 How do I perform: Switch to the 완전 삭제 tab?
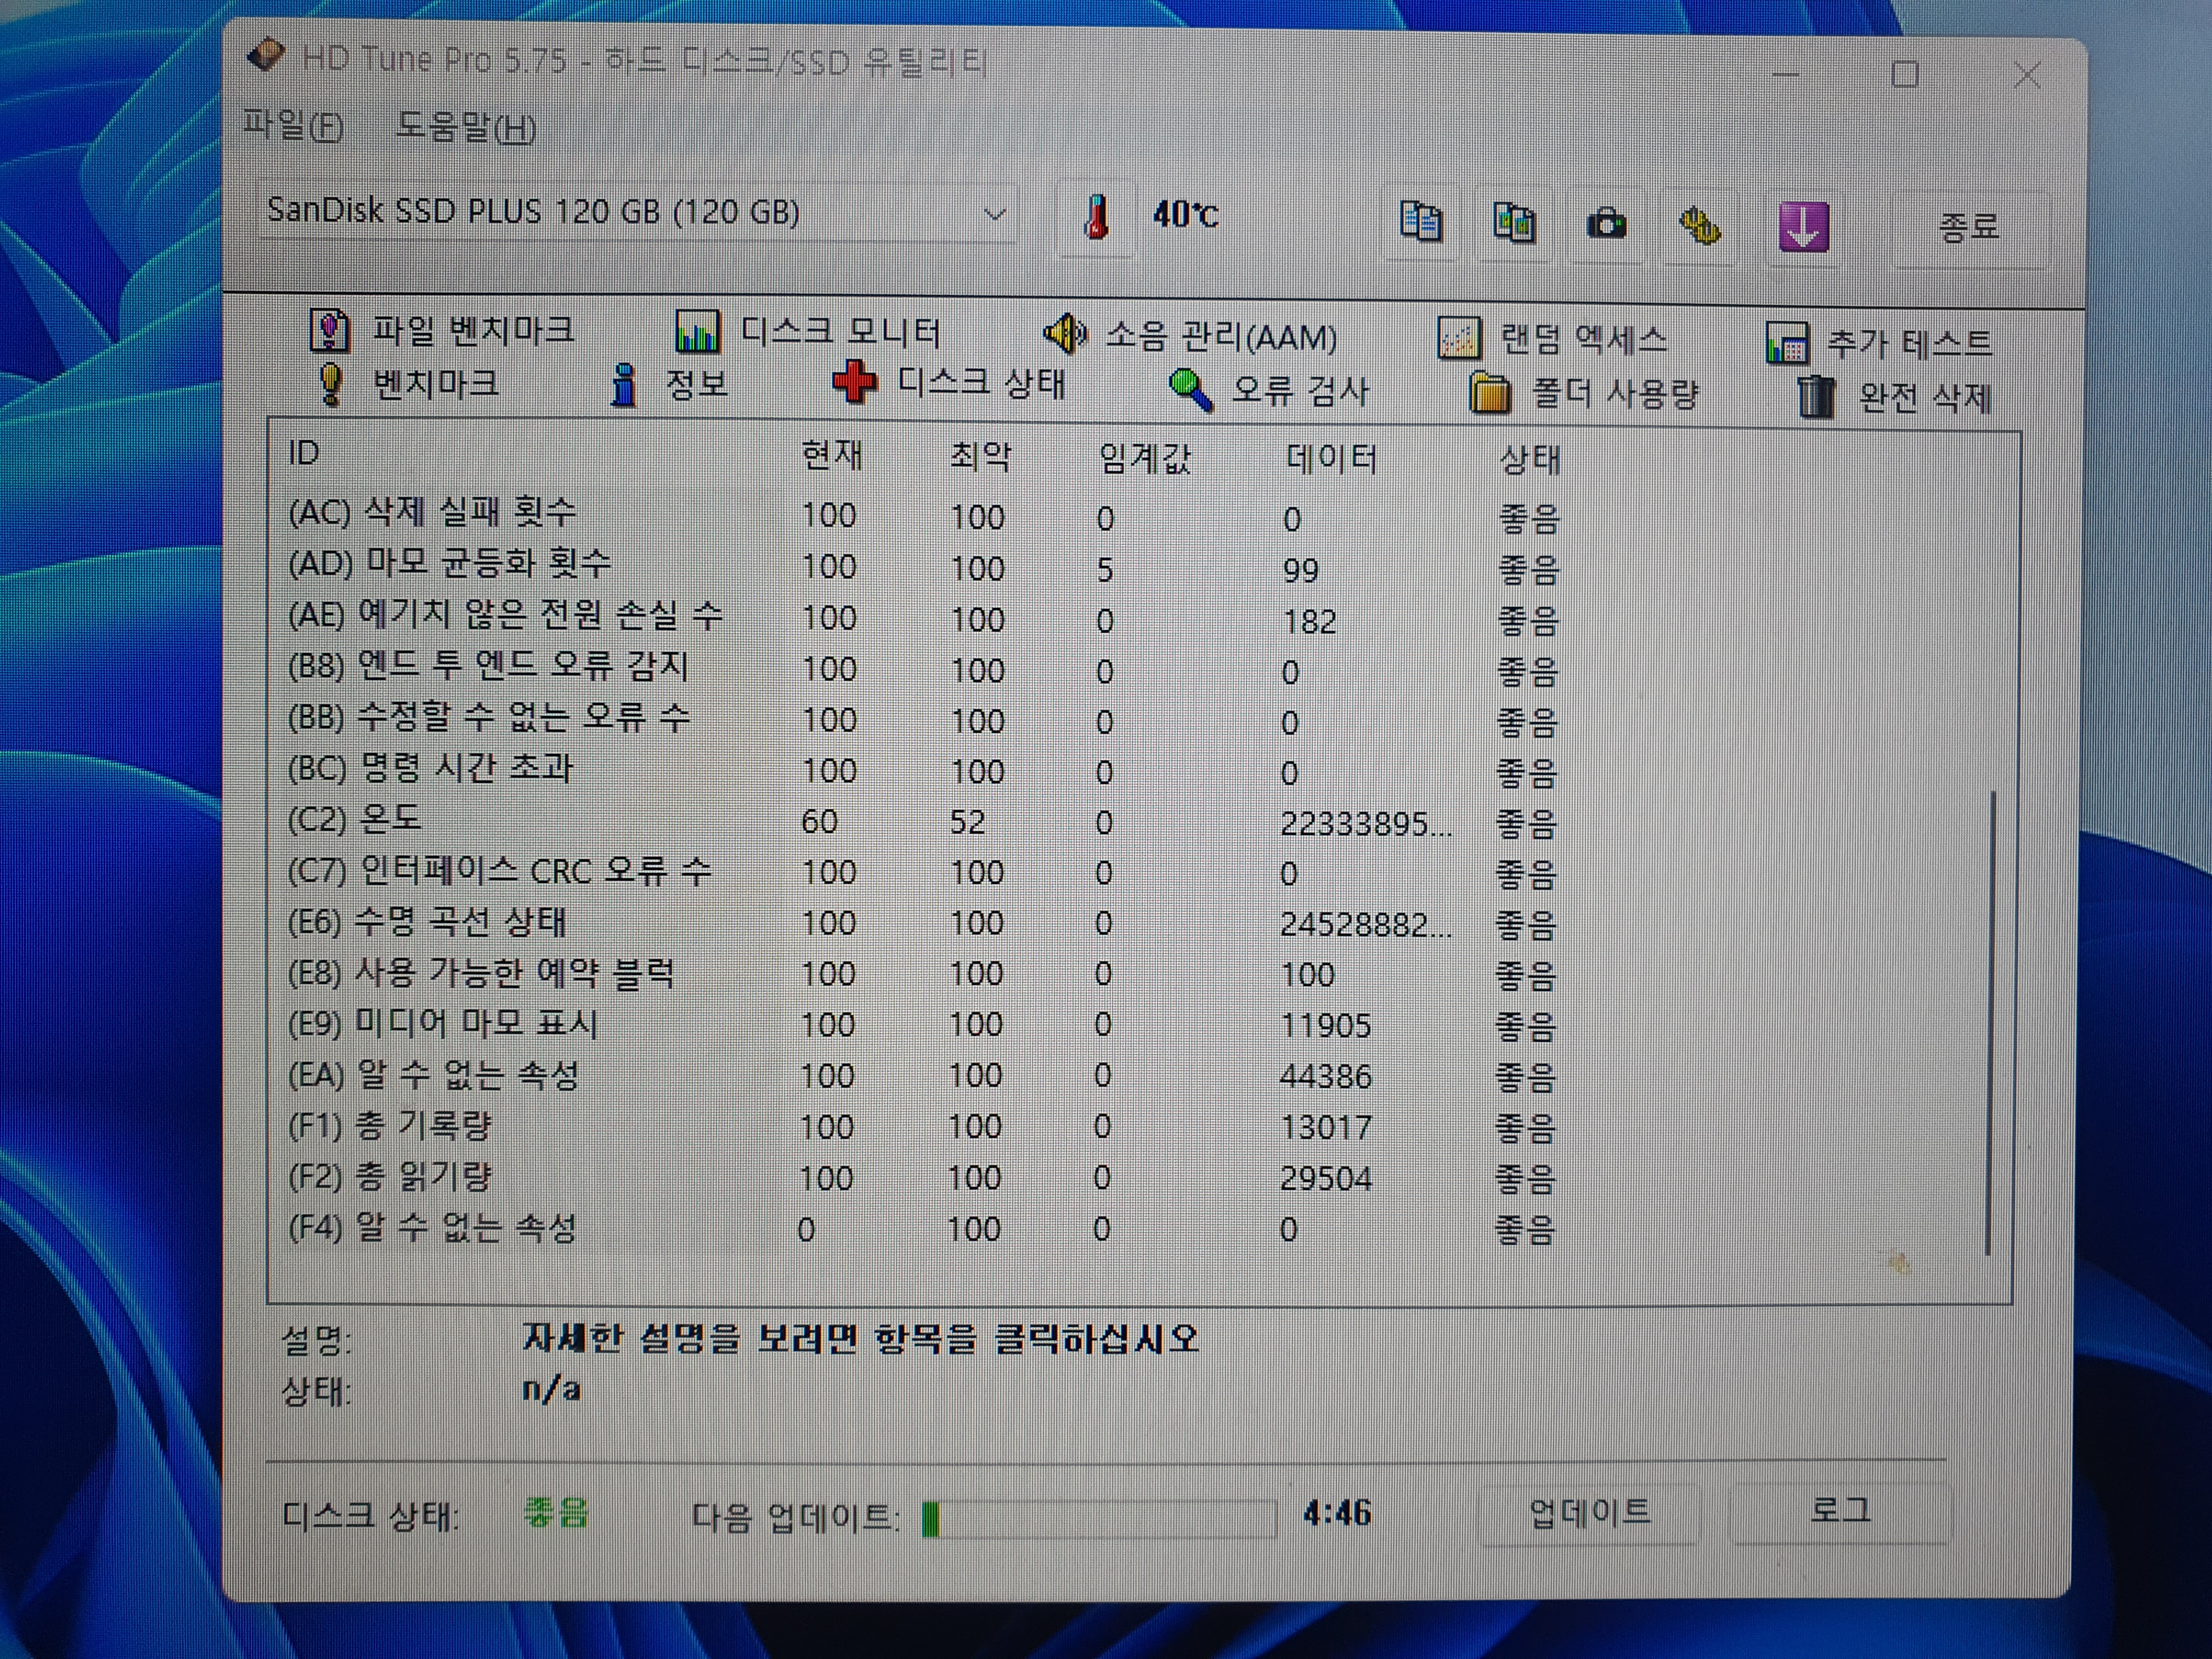coord(1895,397)
